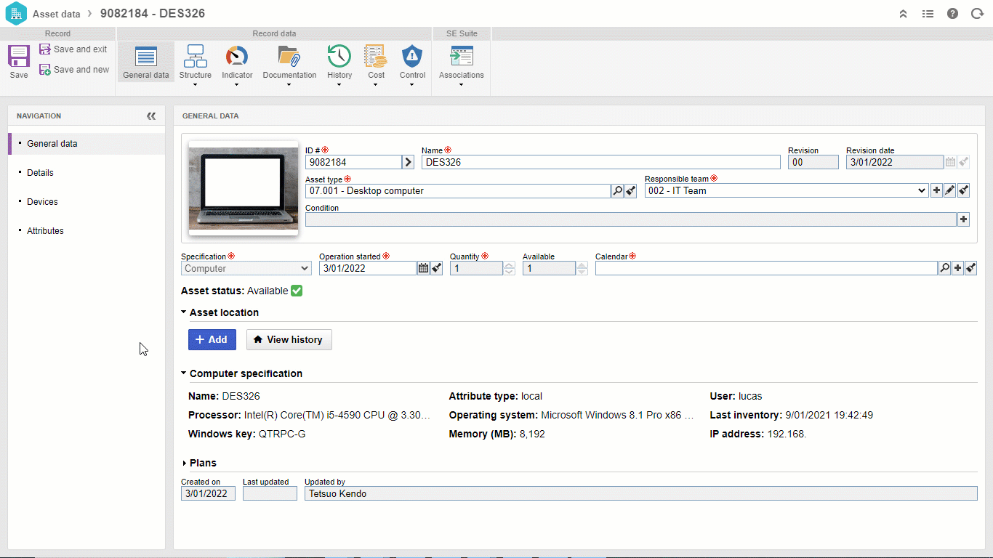Image resolution: width=993 pixels, height=558 pixels.
Task: Click the green Available status checkmark
Action: pyautogui.click(x=297, y=291)
